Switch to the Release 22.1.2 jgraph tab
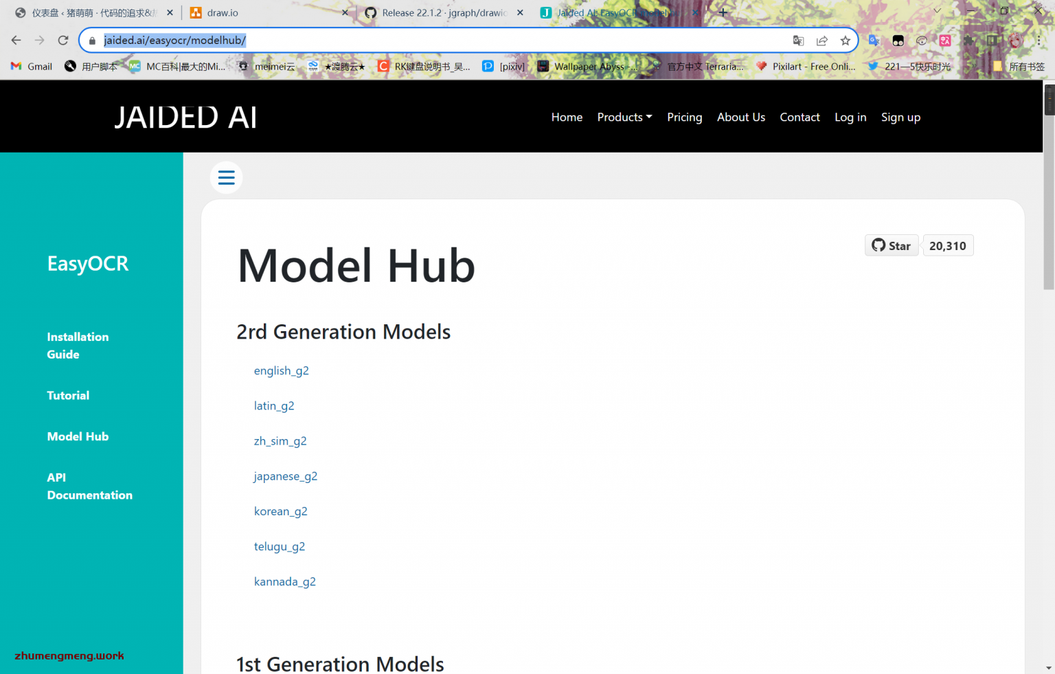The height and width of the screenshot is (674, 1055). [445, 12]
